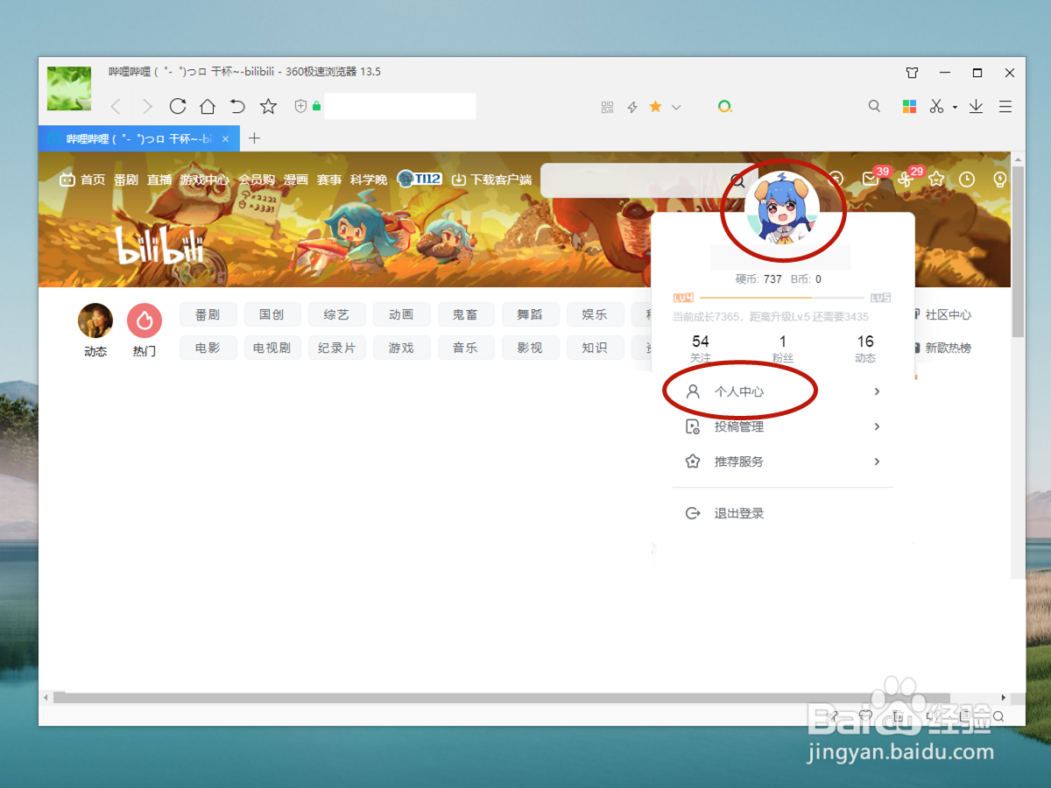Click the scissors screenshot tool icon
The width and height of the screenshot is (1051, 788).
click(936, 107)
